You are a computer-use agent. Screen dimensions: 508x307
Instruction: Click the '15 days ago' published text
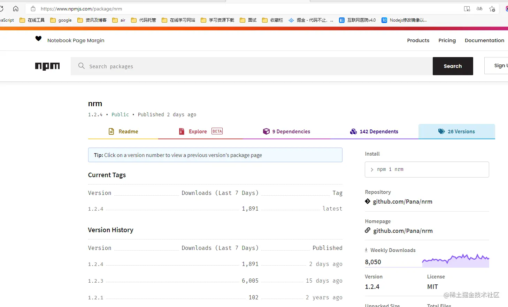[x=324, y=281]
